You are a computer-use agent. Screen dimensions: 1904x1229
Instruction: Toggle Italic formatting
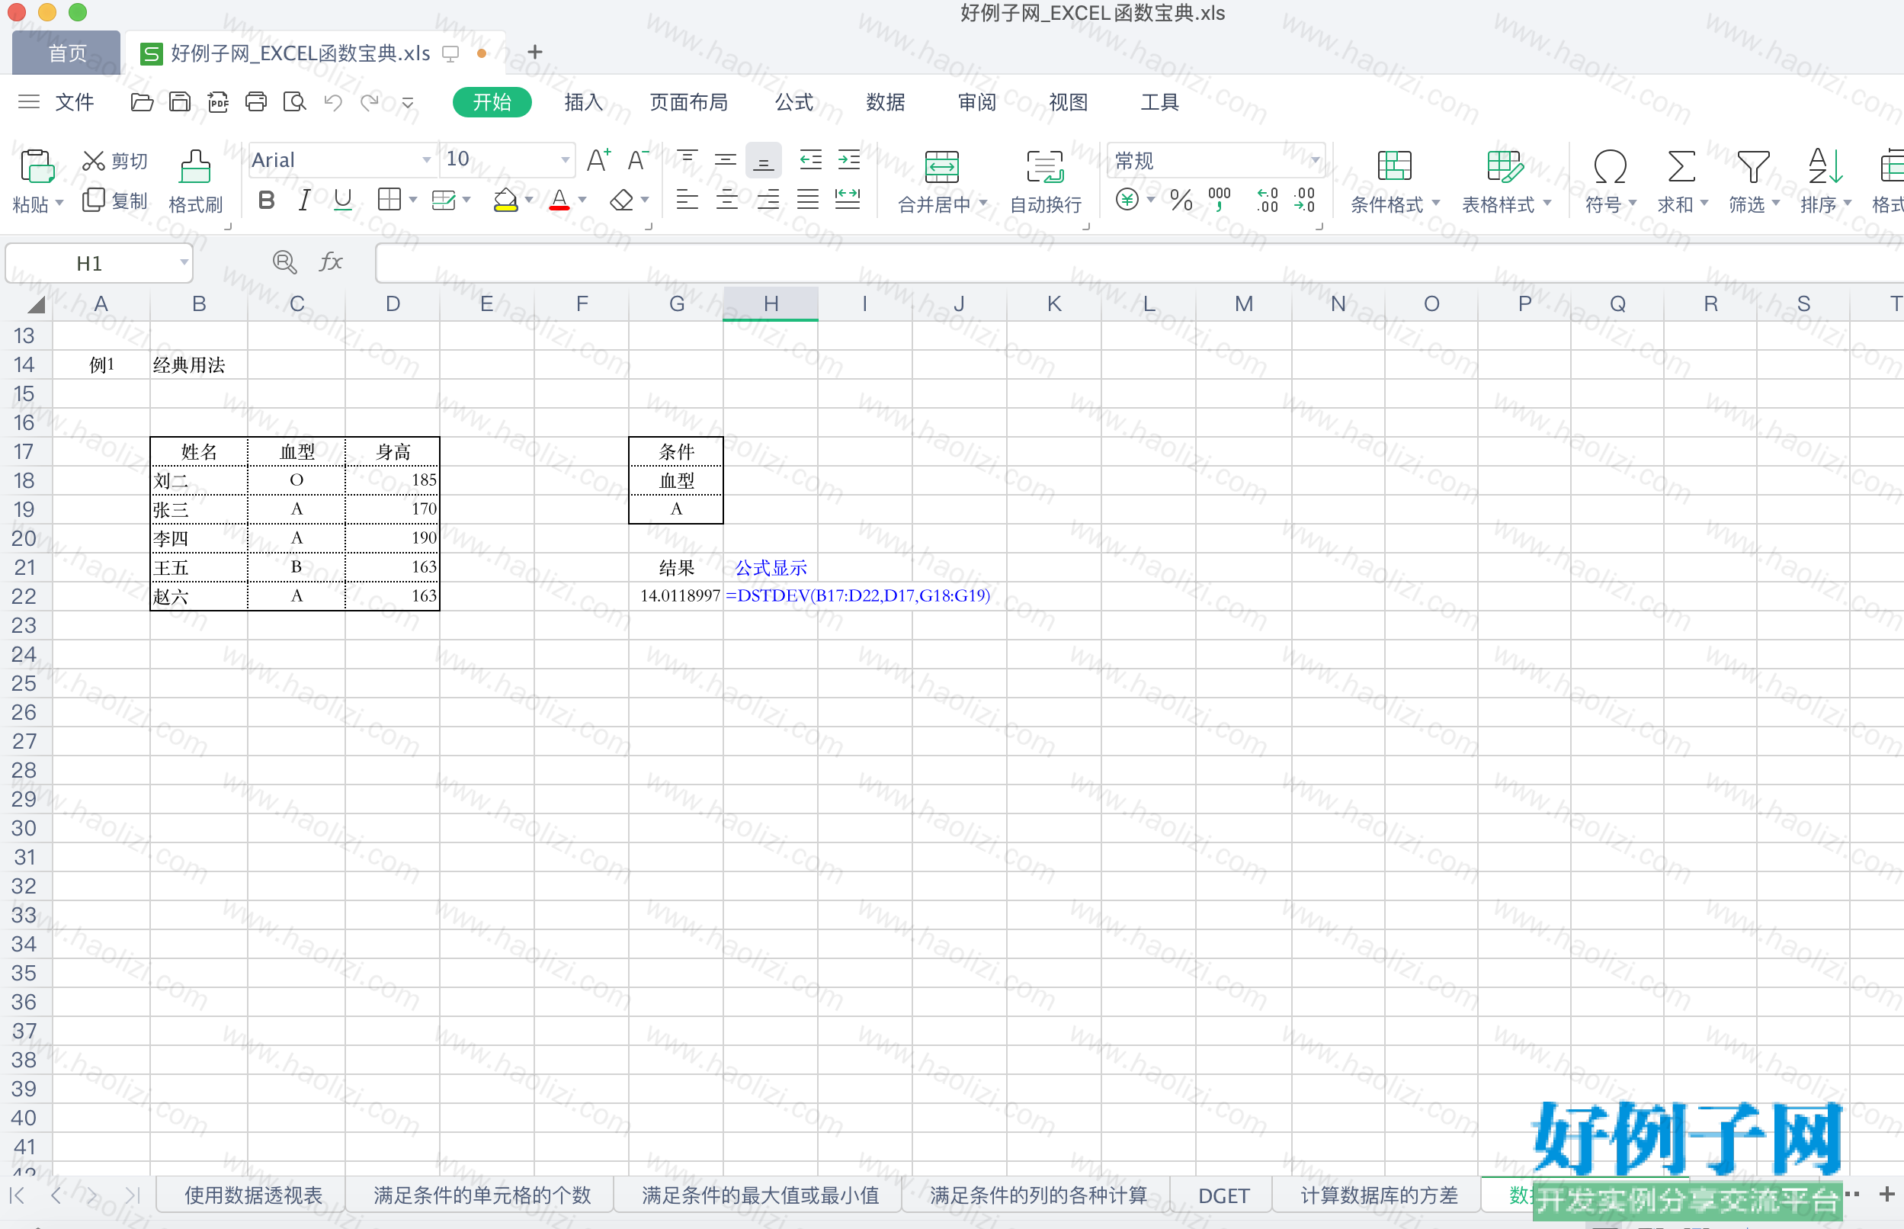pyautogui.click(x=304, y=200)
